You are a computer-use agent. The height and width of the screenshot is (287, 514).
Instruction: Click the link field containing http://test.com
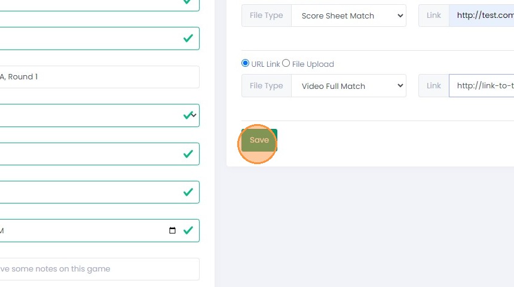click(x=481, y=16)
